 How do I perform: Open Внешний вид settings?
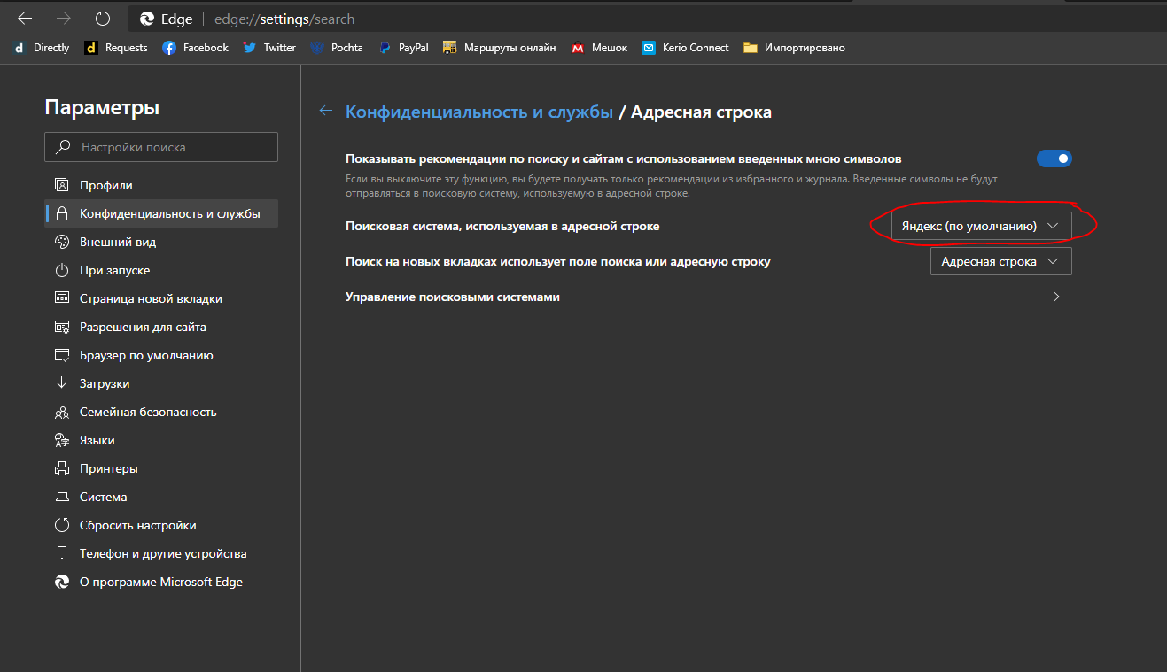160,242
